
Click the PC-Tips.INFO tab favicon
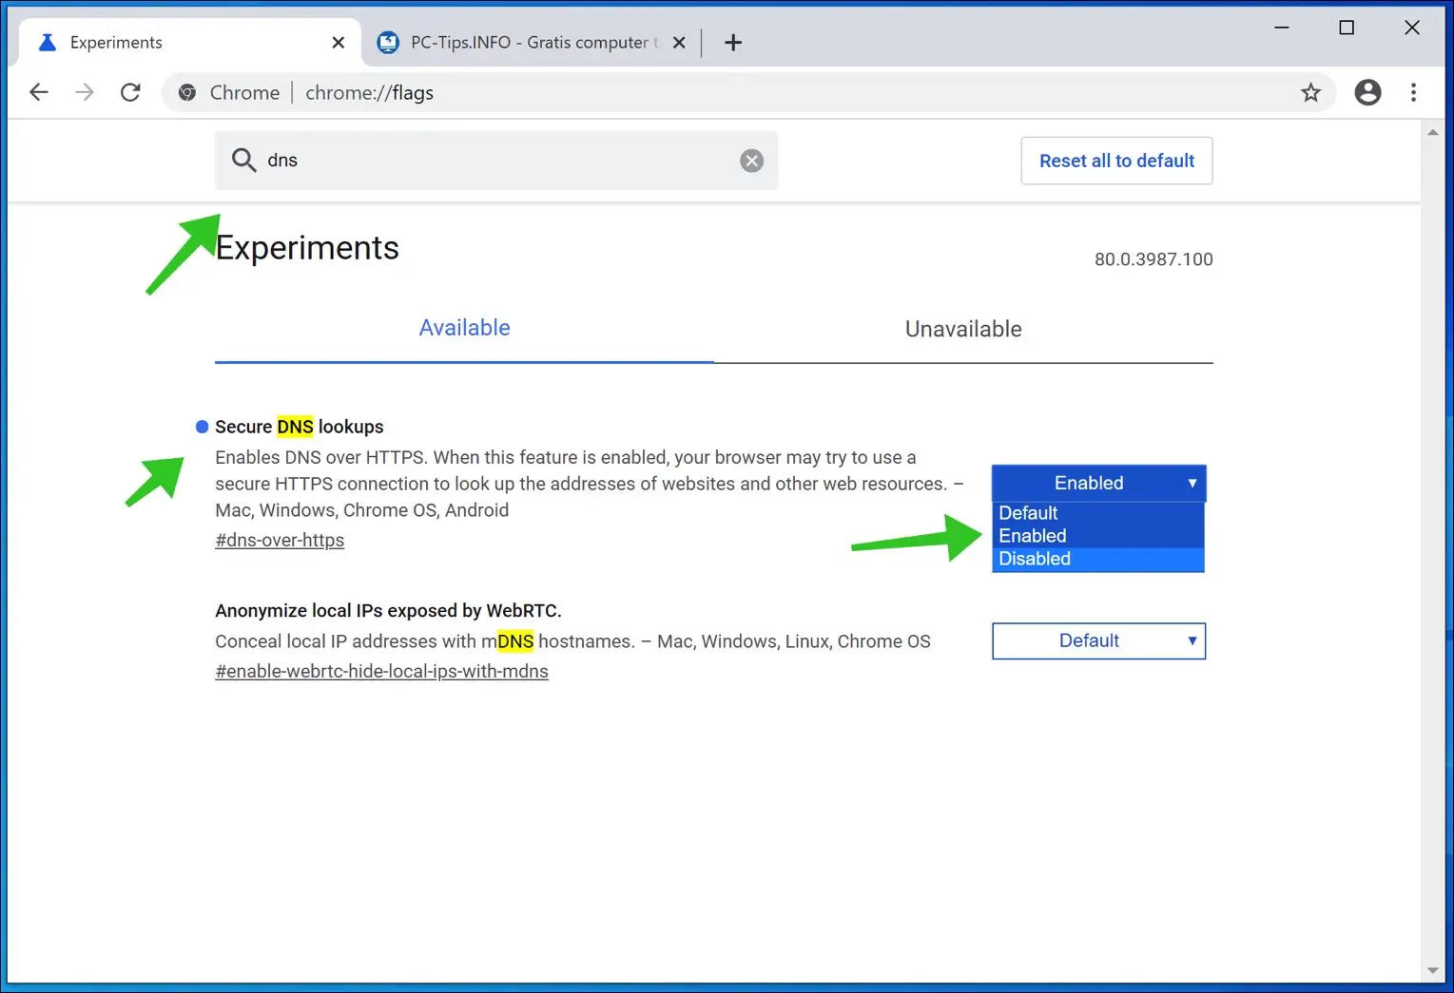point(388,42)
